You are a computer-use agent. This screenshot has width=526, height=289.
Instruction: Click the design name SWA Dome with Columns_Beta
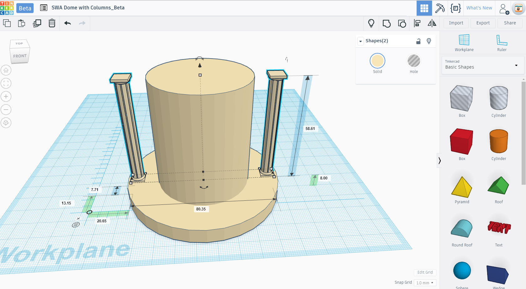pos(88,8)
